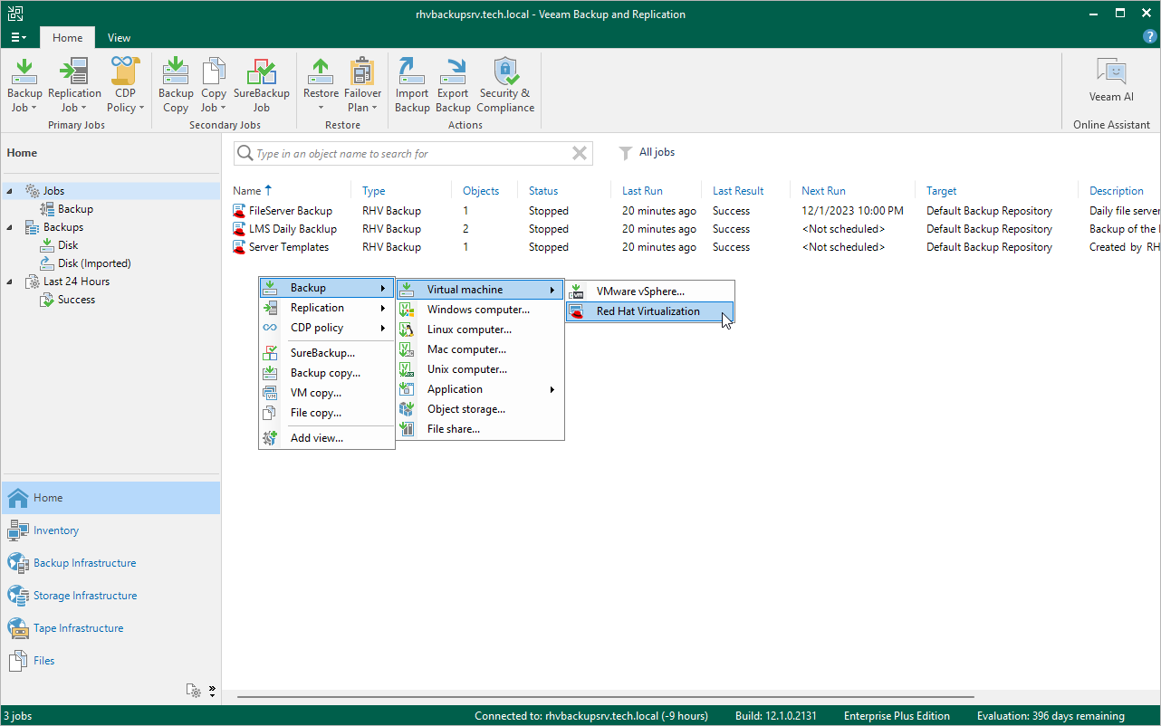Click the Virtual machine menu item
This screenshot has width=1161, height=726.
click(x=480, y=290)
